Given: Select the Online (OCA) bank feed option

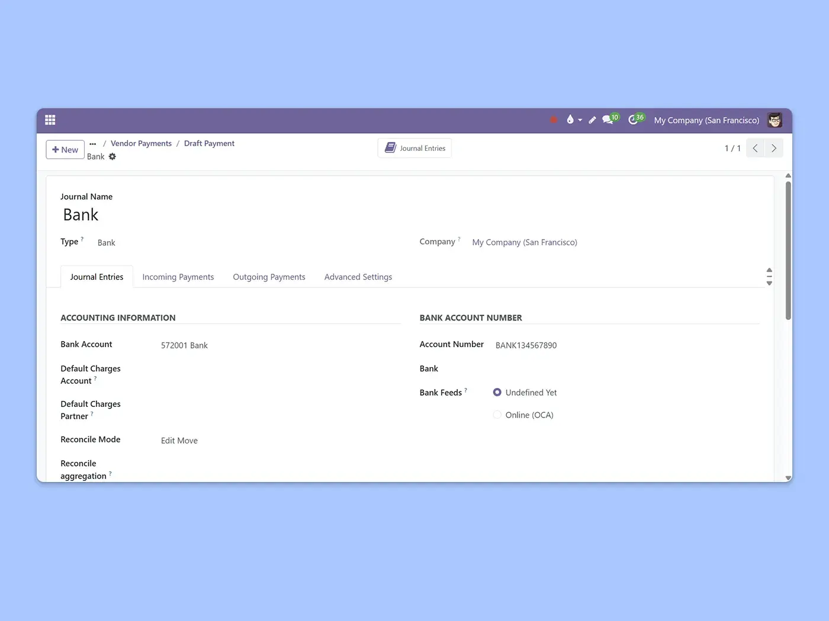Looking at the screenshot, I should (x=497, y=415).
